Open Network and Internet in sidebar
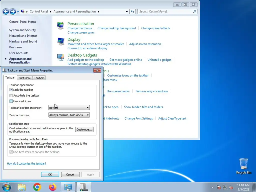The image size is (256, 192). pos(23,35)
